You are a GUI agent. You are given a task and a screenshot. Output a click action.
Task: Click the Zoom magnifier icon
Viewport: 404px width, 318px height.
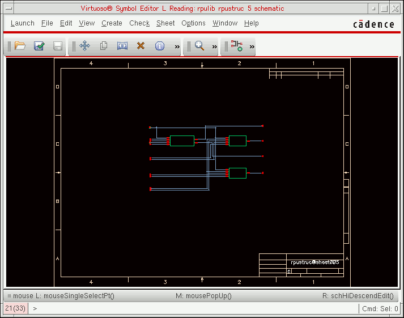(199, 46)
